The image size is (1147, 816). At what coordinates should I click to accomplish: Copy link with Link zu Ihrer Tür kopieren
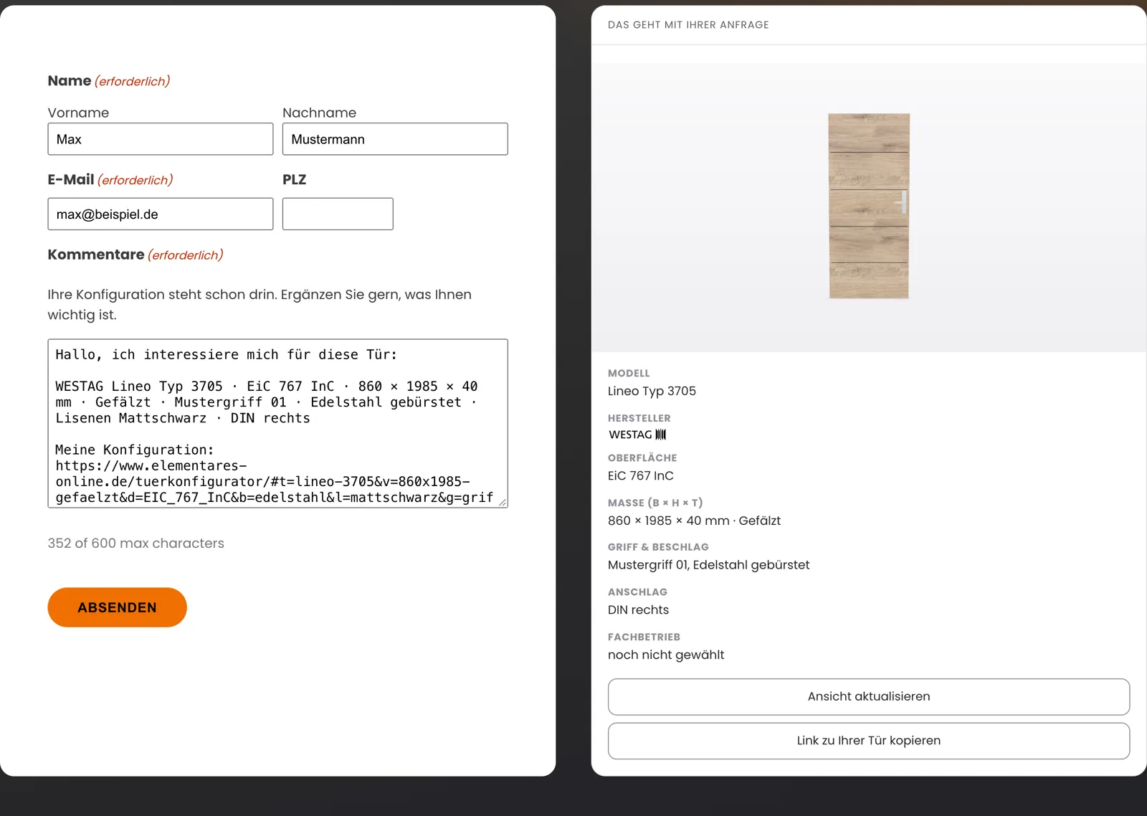pos(869,741)
